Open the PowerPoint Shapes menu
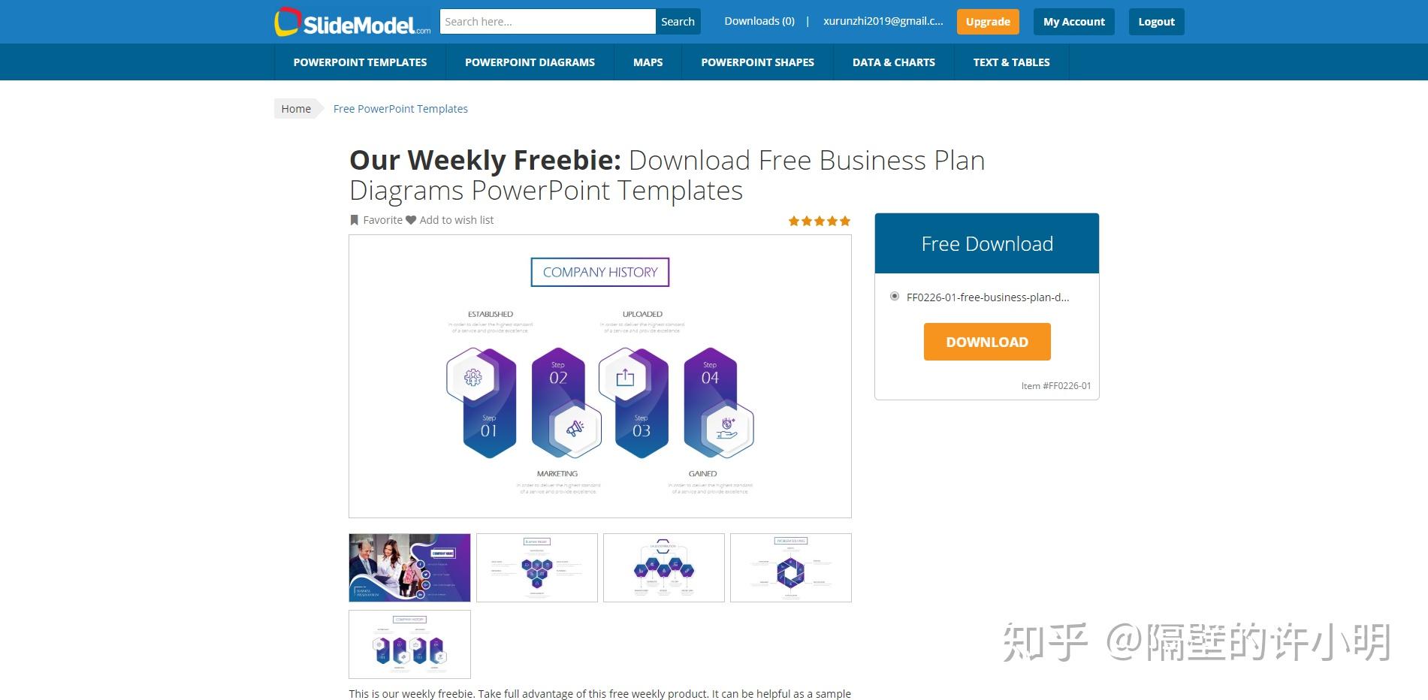Viewport: 1428px width, 700px height. [x=757, y=62]
